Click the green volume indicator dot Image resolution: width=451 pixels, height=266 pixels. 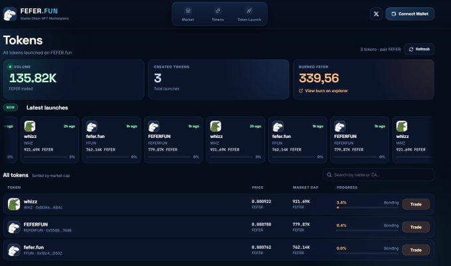click(10, 66)
